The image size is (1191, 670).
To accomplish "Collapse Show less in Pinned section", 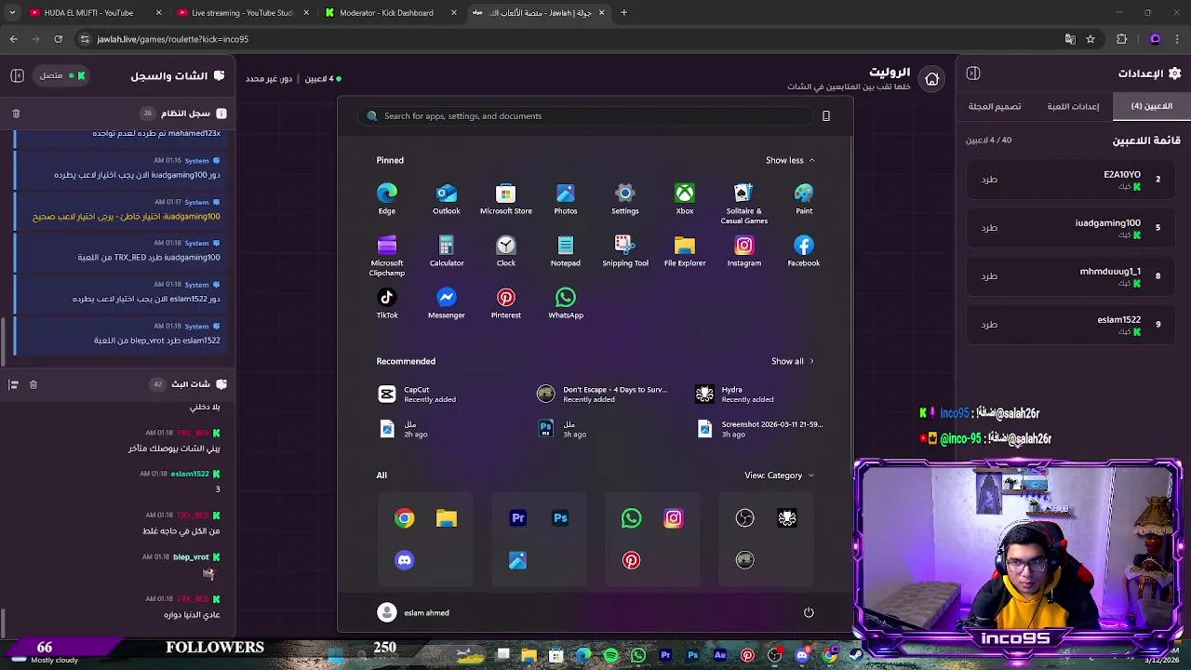I will click(x=790, y=160).
